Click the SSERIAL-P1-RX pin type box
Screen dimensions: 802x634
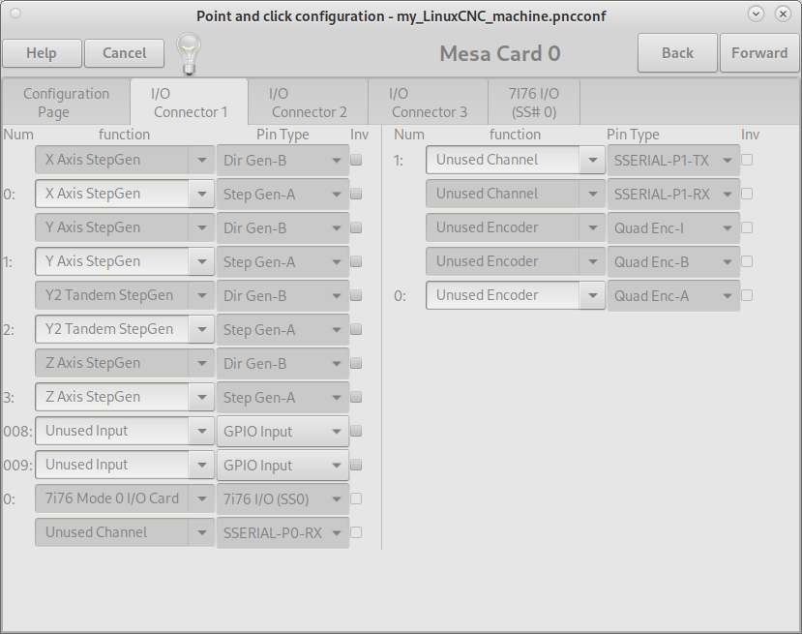point(673,194)
